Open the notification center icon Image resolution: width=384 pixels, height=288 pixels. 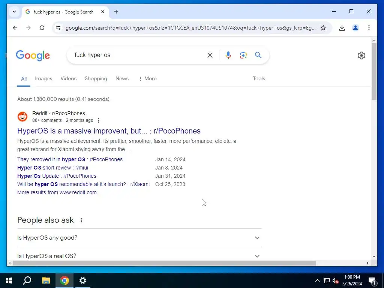click(x=372, y=281)
